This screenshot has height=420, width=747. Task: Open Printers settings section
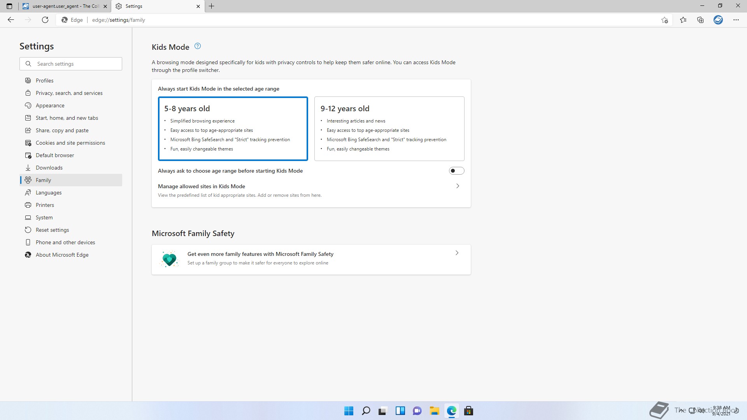71,205
